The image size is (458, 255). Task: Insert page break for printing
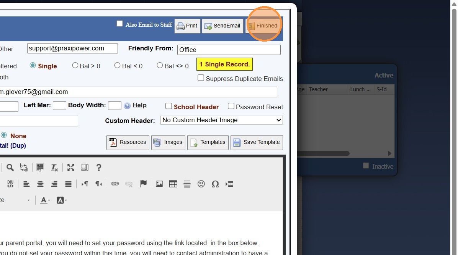click(229, 184)
